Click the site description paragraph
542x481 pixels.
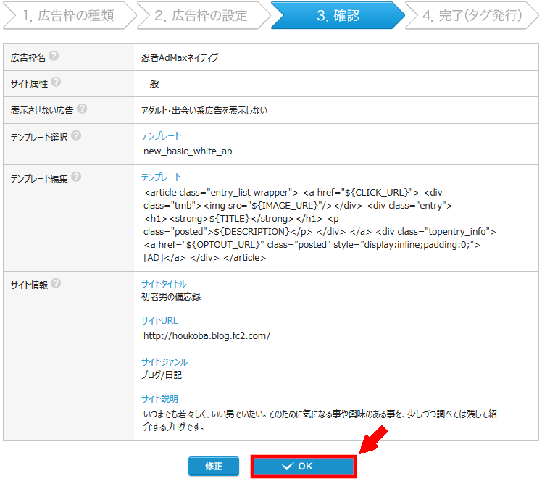click(320, 420)
